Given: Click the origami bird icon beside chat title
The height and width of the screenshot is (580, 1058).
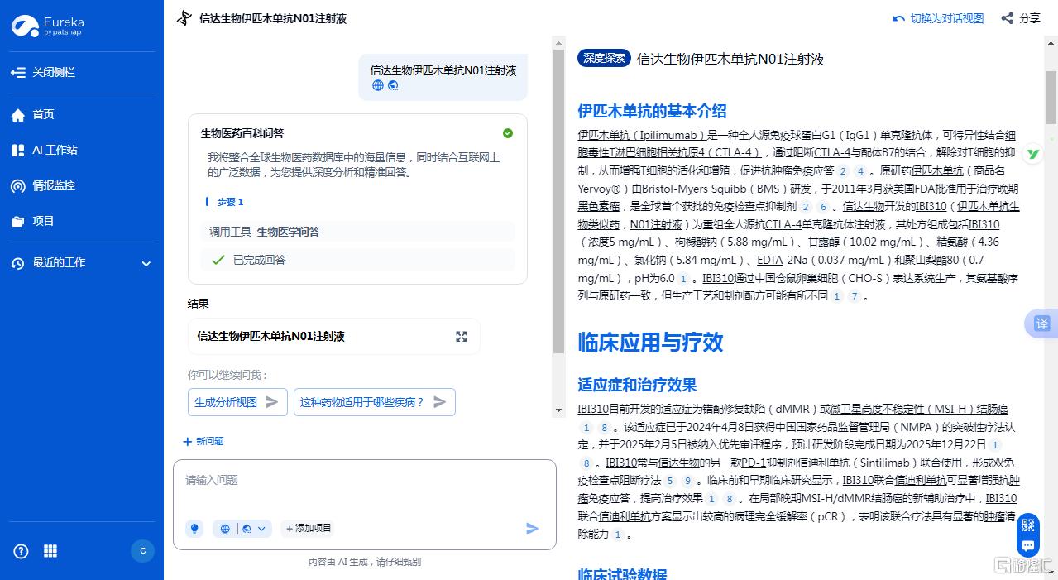Looking at the screenshot, I should [184, 18].
